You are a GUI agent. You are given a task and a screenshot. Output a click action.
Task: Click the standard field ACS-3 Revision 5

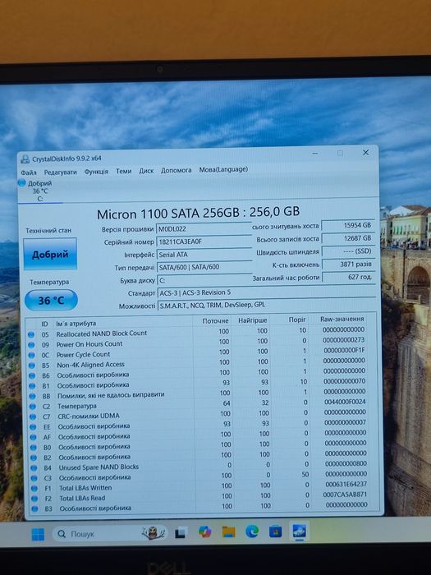click(267, 292)
